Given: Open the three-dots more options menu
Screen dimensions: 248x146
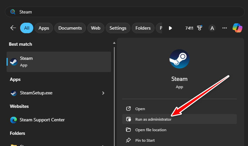Looking at the screenshot, I should tap(225, 28).
